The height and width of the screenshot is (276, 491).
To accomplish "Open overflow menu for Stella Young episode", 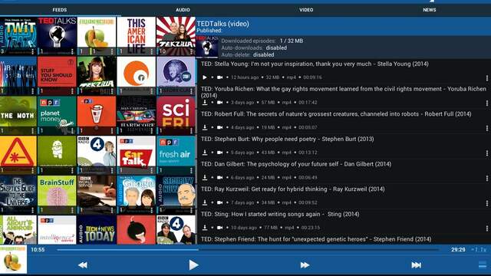I will [x=487, y=78].
